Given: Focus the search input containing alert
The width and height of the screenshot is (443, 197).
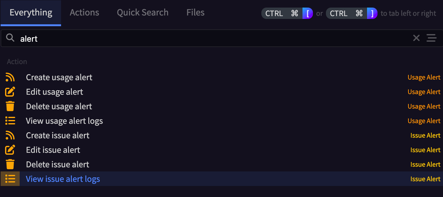Looking at the screenshot, I should (x=215, y=39).
